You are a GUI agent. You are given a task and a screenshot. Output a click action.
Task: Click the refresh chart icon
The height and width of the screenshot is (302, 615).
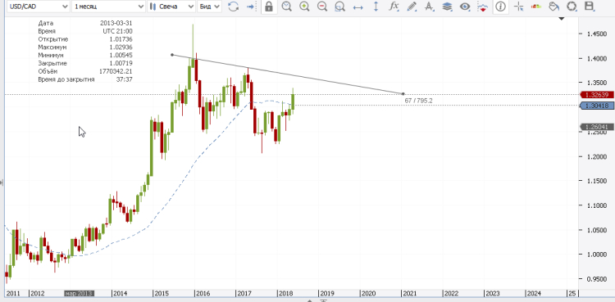tap(234, 7)
